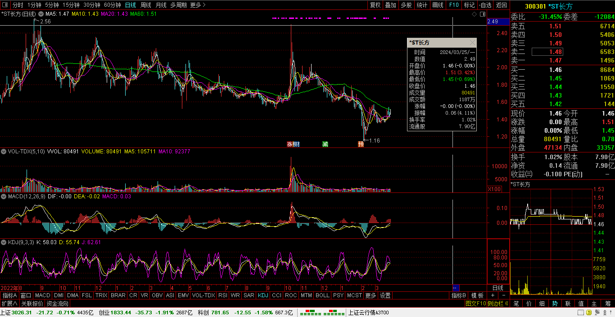615x317 pixels.
Task: Switch to 指标B tab
Action: click(x=459, y=295)
